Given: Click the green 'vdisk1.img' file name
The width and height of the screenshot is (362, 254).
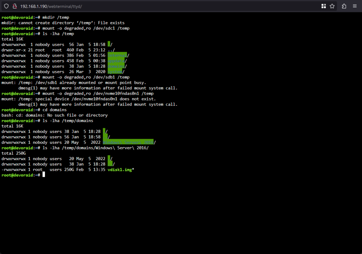Looking at the screenshot, I should click(119, 170).
